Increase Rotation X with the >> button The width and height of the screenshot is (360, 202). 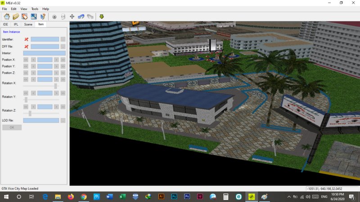[x=63, y=79]
